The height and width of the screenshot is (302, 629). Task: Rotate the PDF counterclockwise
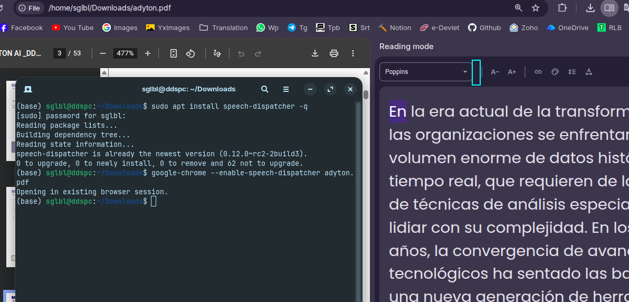click(x=190, y=53)
